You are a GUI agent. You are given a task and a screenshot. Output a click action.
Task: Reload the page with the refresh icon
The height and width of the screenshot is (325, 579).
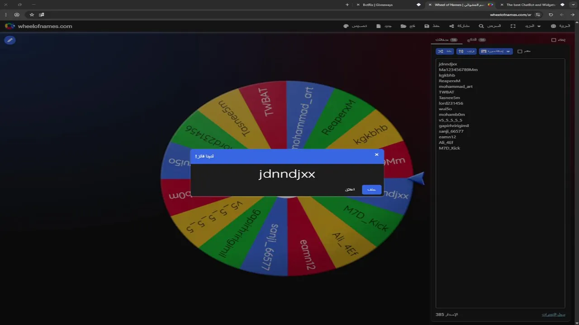point(551,15)
